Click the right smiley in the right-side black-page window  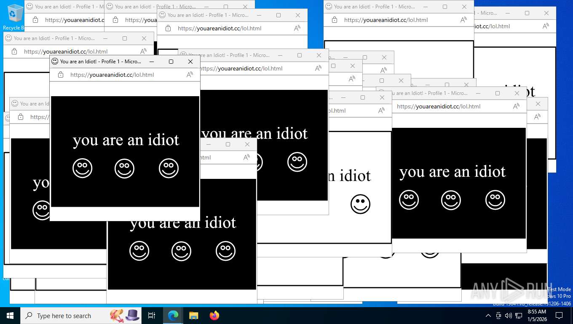(495, 200)
